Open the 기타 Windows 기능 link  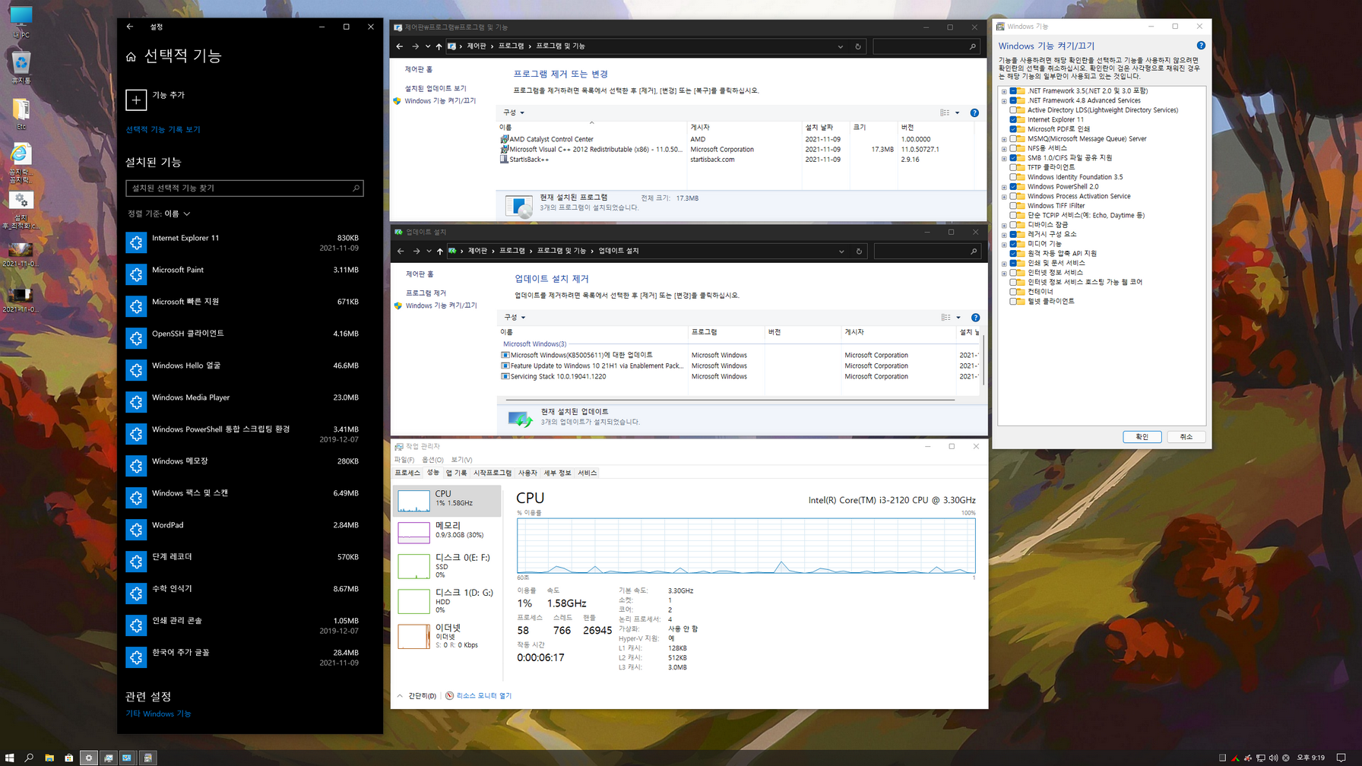click(158, 714)
